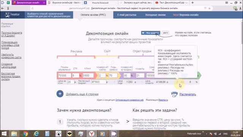Open Yandex Browser from the taskbar

(x=92, y=134)
